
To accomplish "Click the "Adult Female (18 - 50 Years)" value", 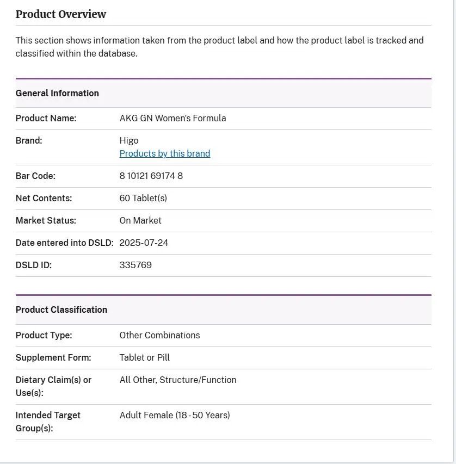I will coord(175,416).
